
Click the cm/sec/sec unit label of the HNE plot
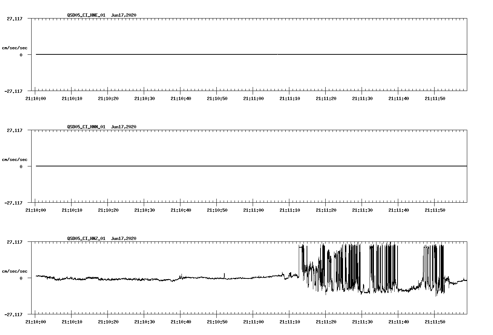(x=15, y=48)
